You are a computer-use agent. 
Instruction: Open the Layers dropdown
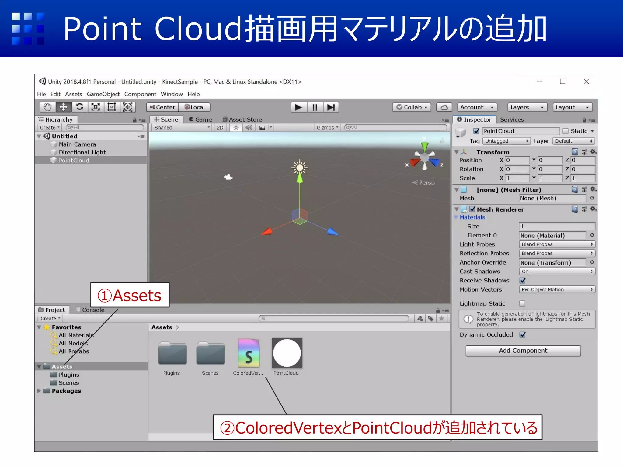point(527,107)
